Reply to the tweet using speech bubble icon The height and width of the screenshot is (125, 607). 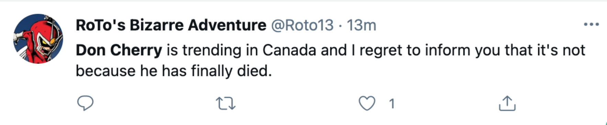point(85,103)
